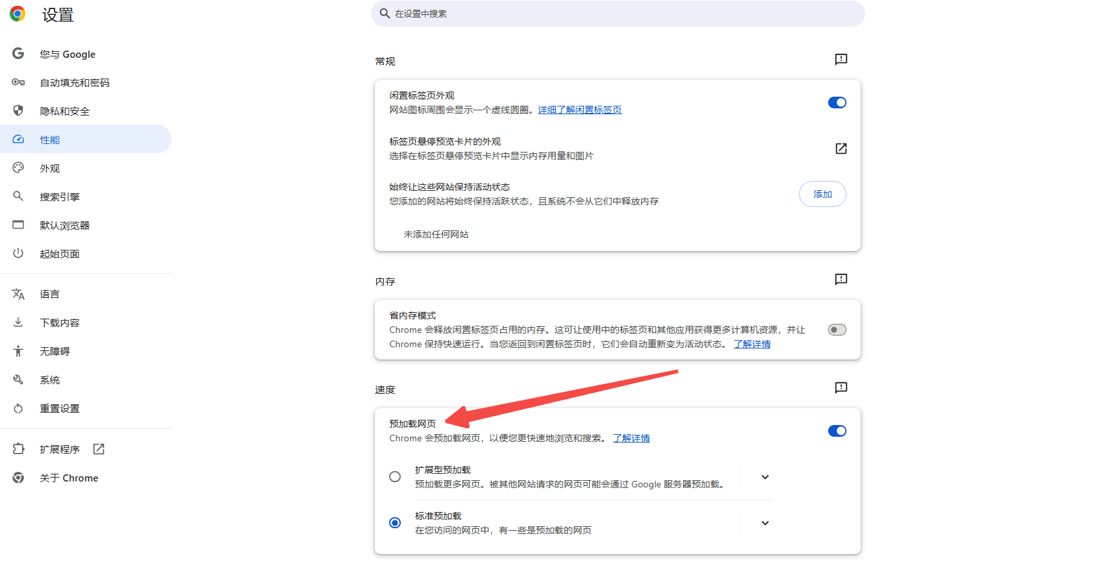Click the power icon for 起始页面
The width and height of the screenshot is (1103, 573).
click(x=18, y=253)
